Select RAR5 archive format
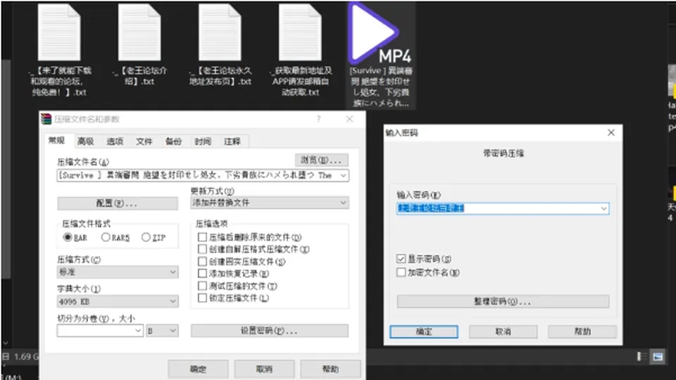The width and height of the screenshot is (676, 380). point(115,237)
